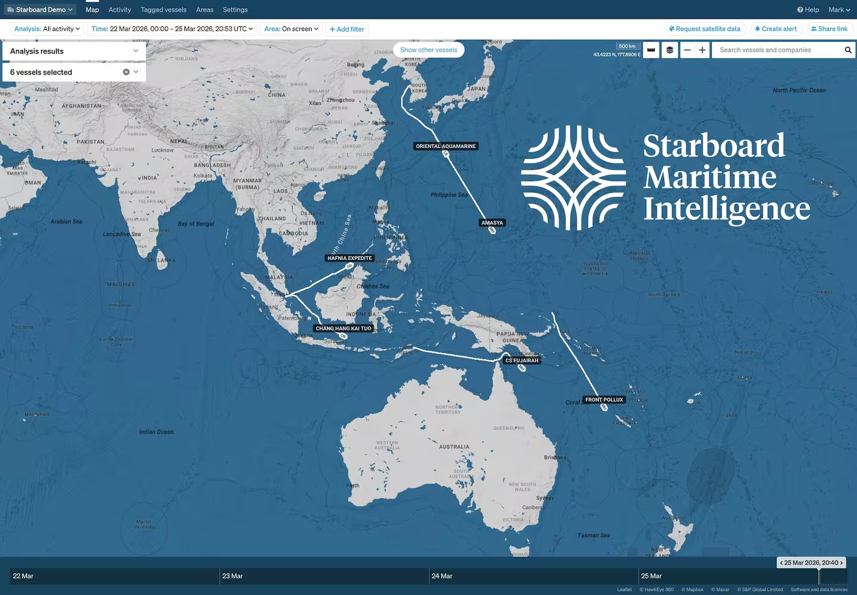Select the AMASYA vessel label
The image size is (857, 595).
(x=492, y=223)
